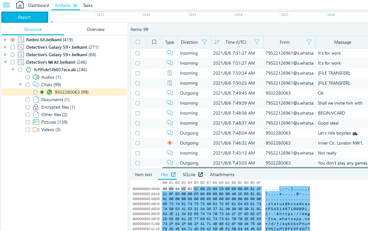Toggle Time (UTC) sort order icon

[217, 42]
